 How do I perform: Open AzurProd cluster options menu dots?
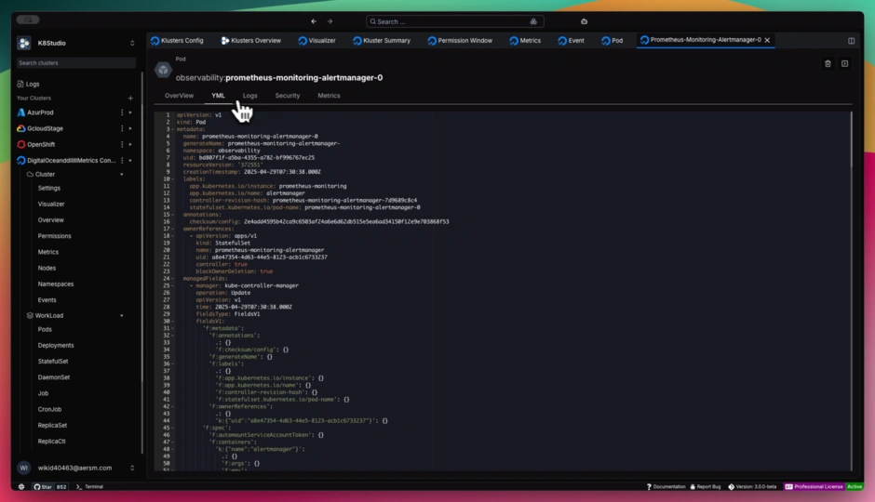coord(122,112)
